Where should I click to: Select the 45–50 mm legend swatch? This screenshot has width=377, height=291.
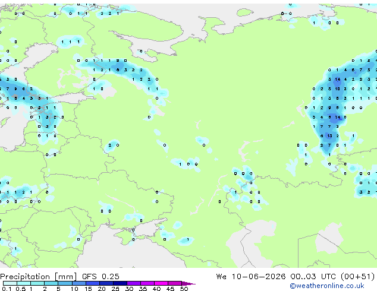click(x=175, y=283)
